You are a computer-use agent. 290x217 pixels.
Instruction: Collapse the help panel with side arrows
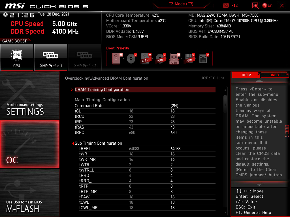pos(287,136)
